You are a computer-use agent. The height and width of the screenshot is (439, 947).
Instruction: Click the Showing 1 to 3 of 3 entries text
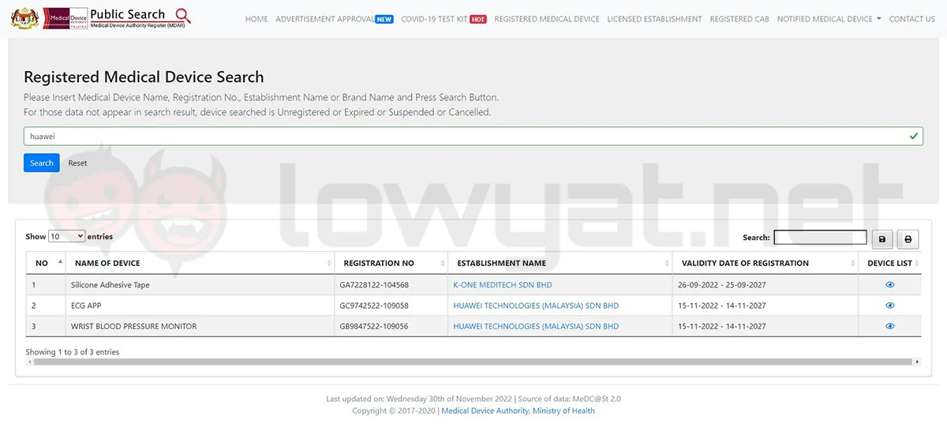pos(73,352)
